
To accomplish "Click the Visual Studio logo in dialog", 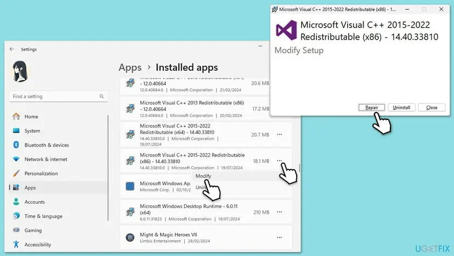I will 286,30.
